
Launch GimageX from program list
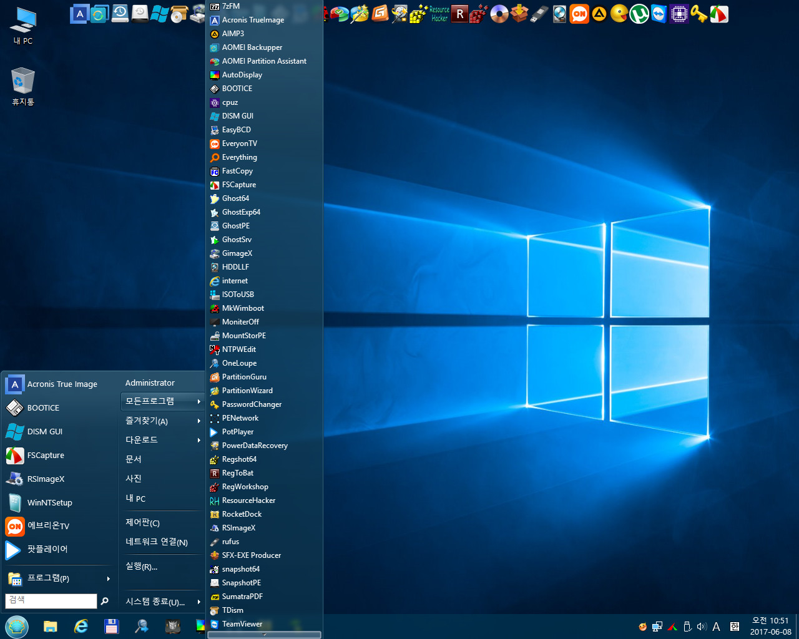click(265, 253)
